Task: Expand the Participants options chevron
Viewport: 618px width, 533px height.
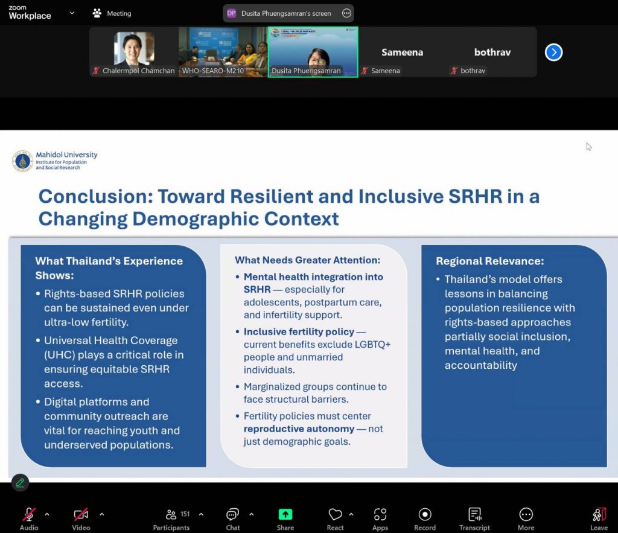Action: 201,514
